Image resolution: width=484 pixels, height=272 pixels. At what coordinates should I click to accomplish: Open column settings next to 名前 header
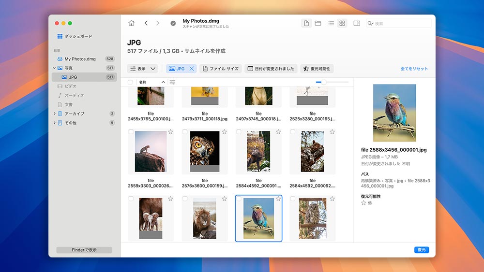(172, 82)
